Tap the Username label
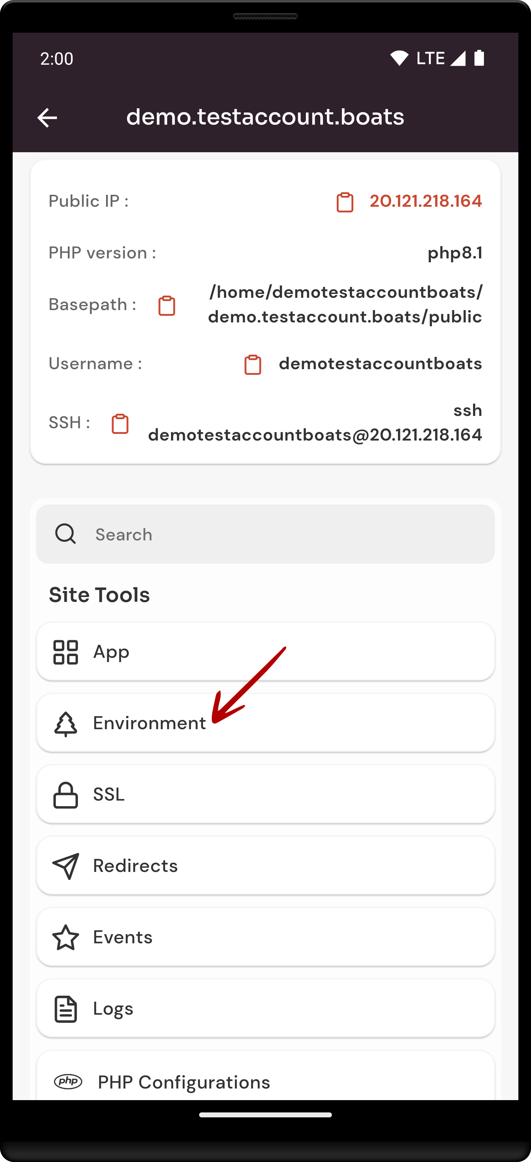The width and height of the screenshot is (531, 1162). point(96,364)
